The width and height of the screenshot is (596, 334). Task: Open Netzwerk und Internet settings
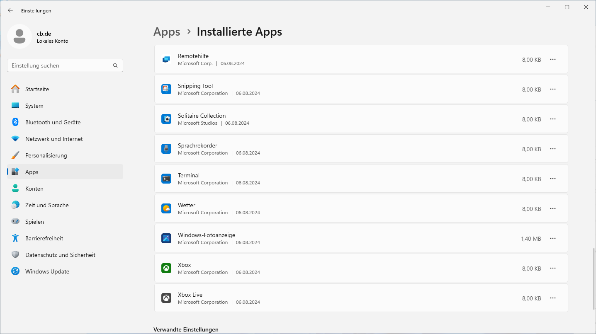[x=65, y=139]
